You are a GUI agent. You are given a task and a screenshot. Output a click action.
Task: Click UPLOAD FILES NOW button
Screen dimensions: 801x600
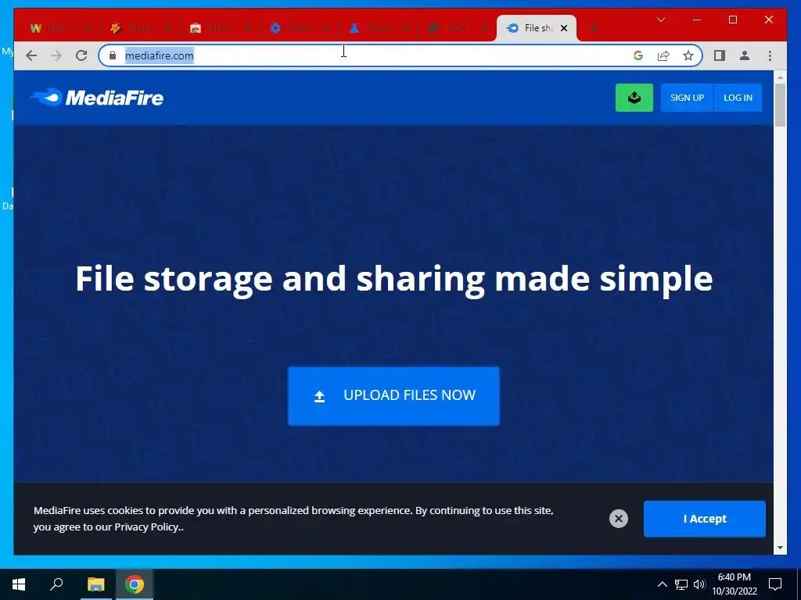393,396
